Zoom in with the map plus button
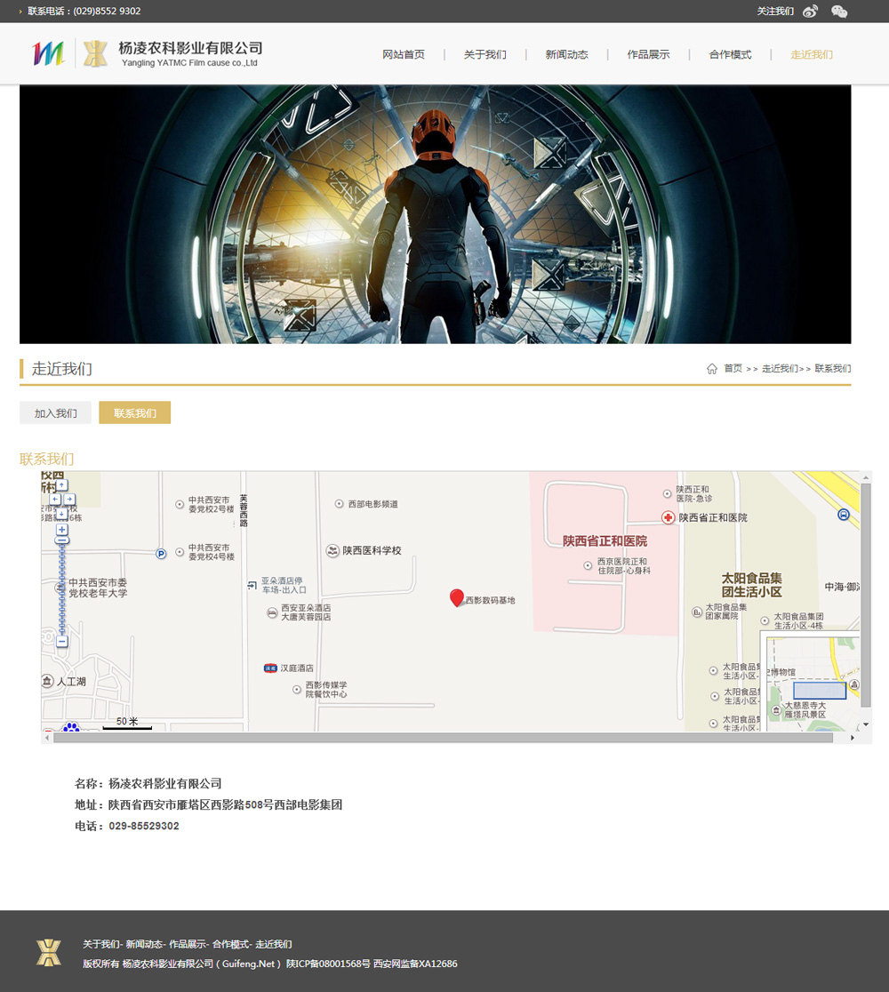Image resolution: width=889 pixels, height=992 pixels. tap(62, 530)
